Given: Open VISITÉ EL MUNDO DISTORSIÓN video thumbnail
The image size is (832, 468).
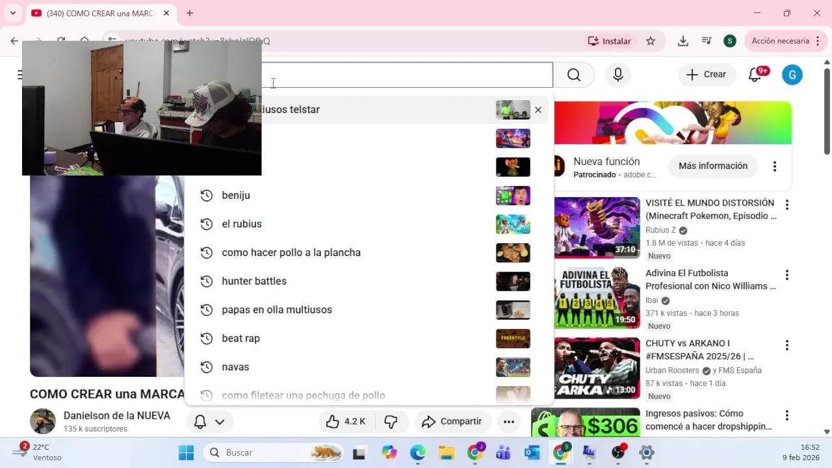Looking at the screenshot, I should (597, 227).
